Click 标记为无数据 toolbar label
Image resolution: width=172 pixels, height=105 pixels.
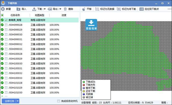click(107, 9)
